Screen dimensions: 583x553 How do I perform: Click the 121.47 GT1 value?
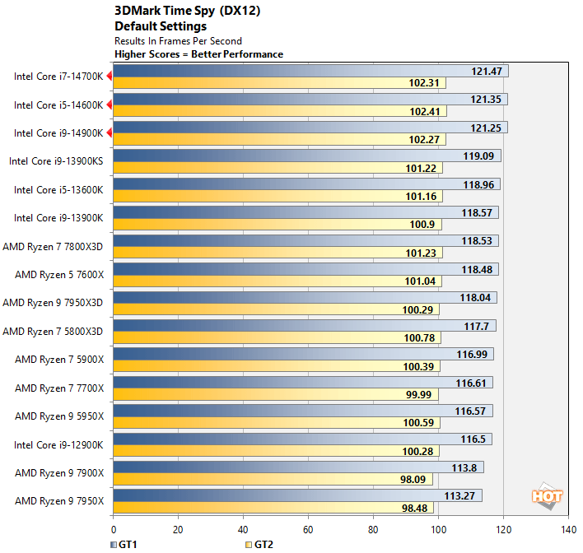[x=487, y=71]
